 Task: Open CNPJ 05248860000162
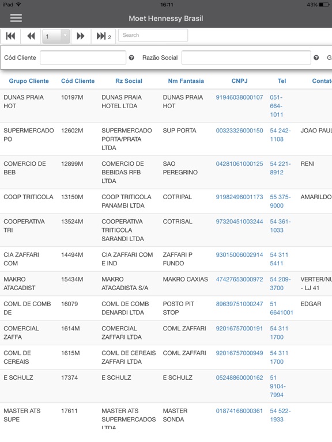pos(239,378)
